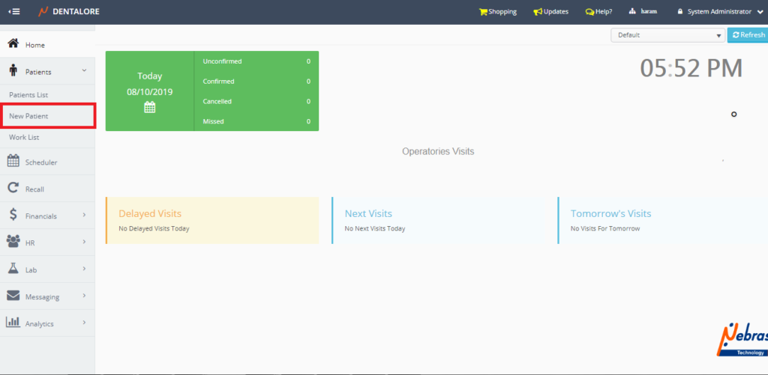Viewport: 768px width, 375px height.
Task: Click the calendar icon under Today's date
Action: 149,107
